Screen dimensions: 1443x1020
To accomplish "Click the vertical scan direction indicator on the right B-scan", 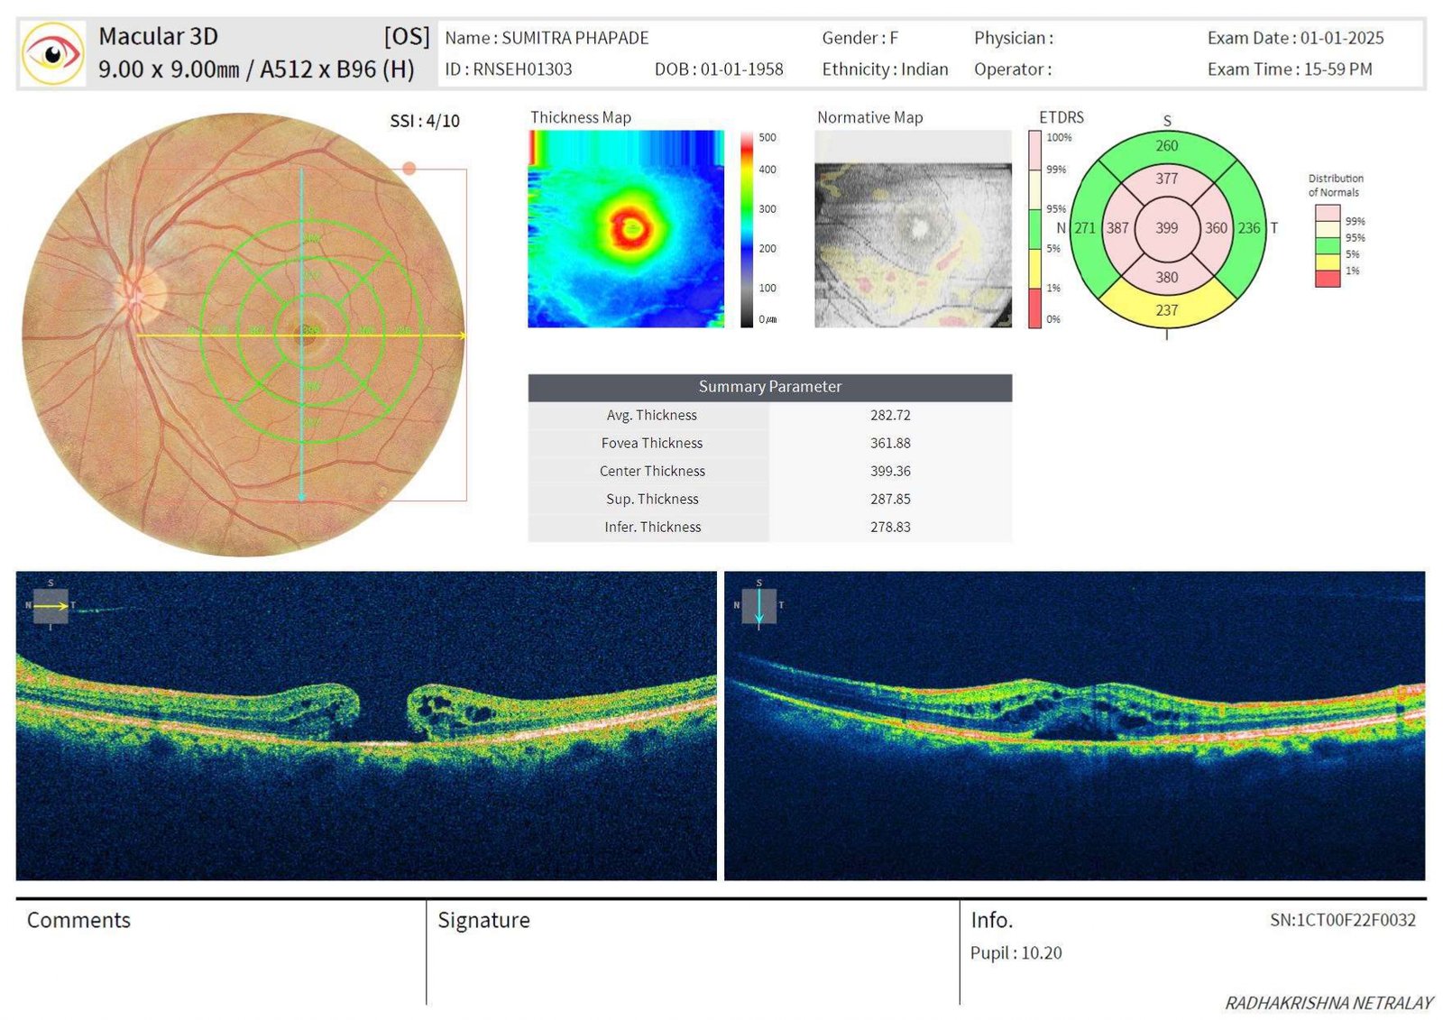I will pyautogui.click(x=758, y=606).
